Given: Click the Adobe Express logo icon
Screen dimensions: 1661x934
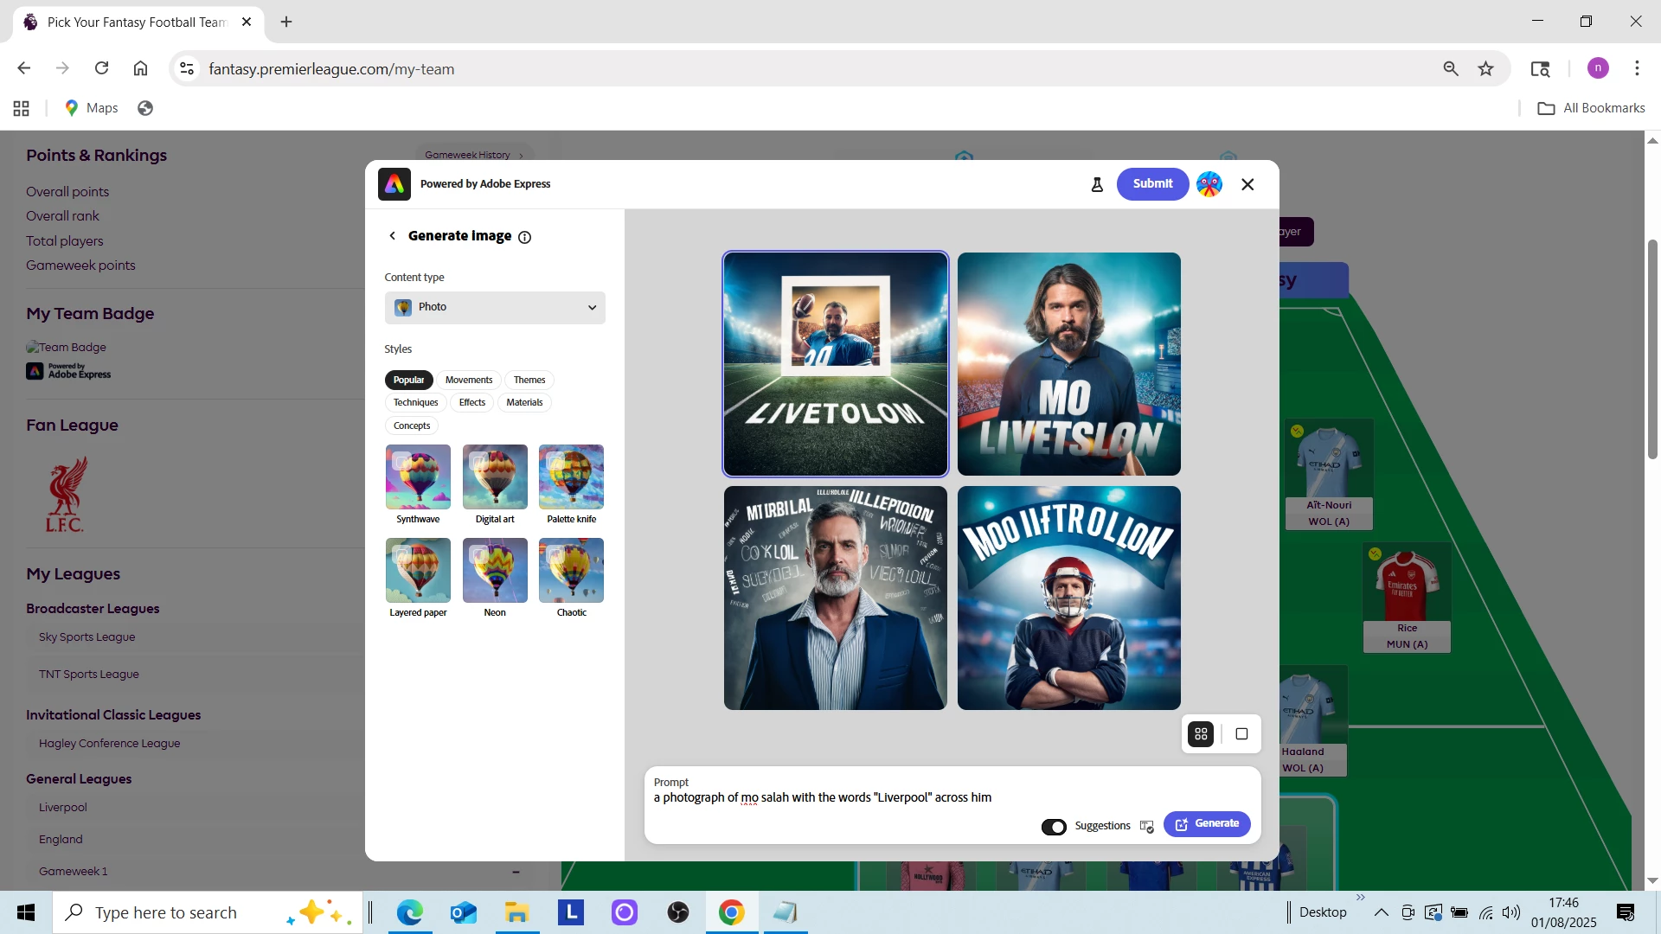Looking at the screenshot, I should pos(394,184).
